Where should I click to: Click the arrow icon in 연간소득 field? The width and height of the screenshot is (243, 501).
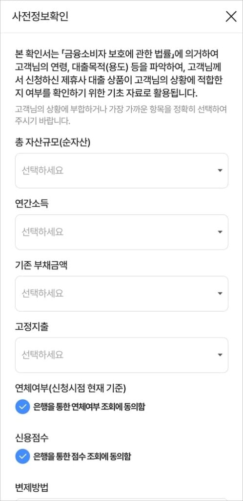[x=220, y=232]
